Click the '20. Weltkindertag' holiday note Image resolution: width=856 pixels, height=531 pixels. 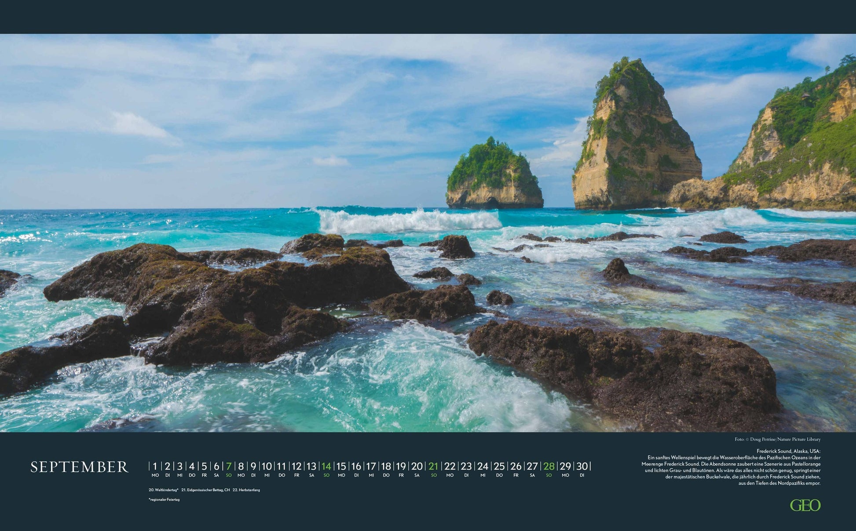click(x=163, y=490)
